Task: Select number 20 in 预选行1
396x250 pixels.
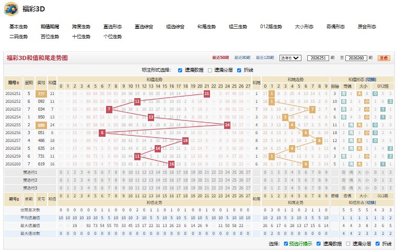Action: coord(200,173)
